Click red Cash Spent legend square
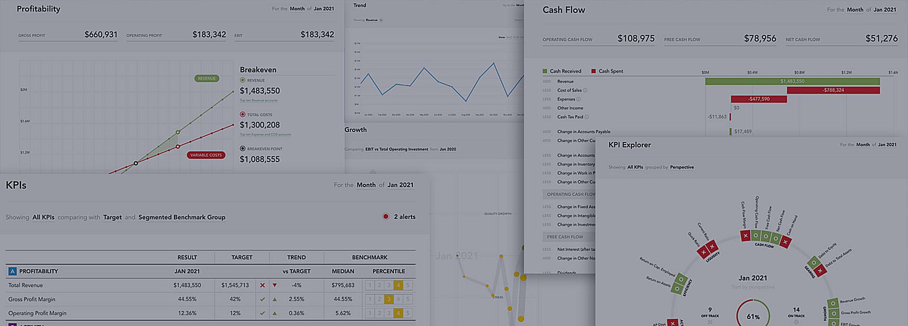The width and height of the screenshot is (908, 326). tap(594, 71)
